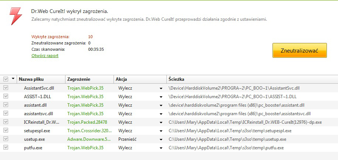Click the red lightning threat icon

pyautogui.click(x=16, y=16)
